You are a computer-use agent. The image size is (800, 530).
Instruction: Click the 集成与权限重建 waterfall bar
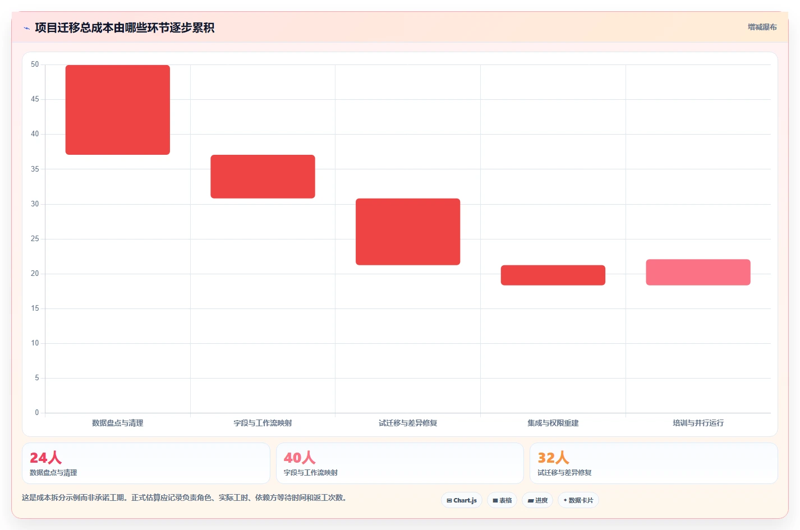(x=553, y=275)
